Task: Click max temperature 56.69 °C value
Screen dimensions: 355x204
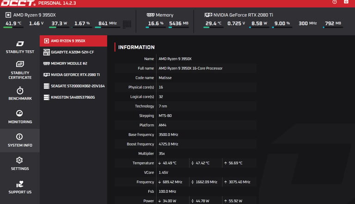Action: tap(235, 163)
